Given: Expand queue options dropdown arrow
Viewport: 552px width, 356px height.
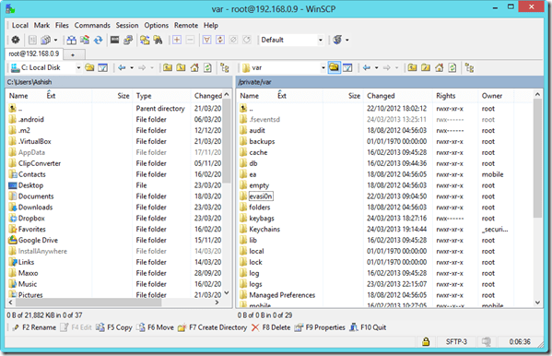Looking at the screenshot, I should pyautogui.click(x=55, y=40).
